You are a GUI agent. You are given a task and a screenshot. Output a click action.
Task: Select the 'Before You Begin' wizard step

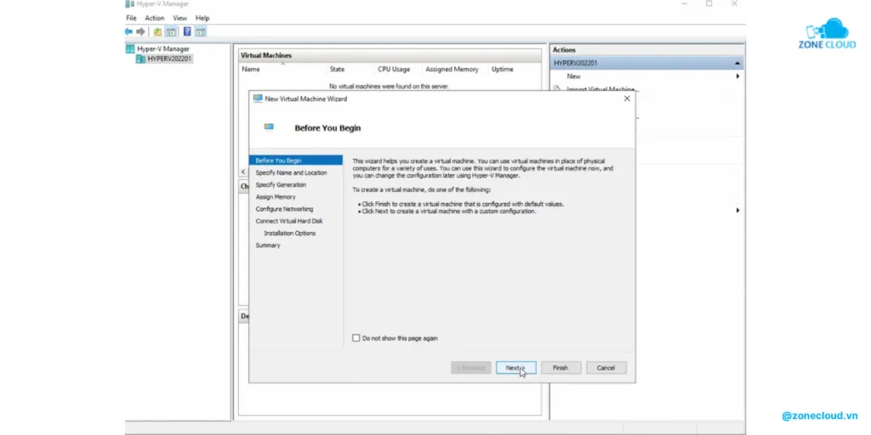click(296, 161)
